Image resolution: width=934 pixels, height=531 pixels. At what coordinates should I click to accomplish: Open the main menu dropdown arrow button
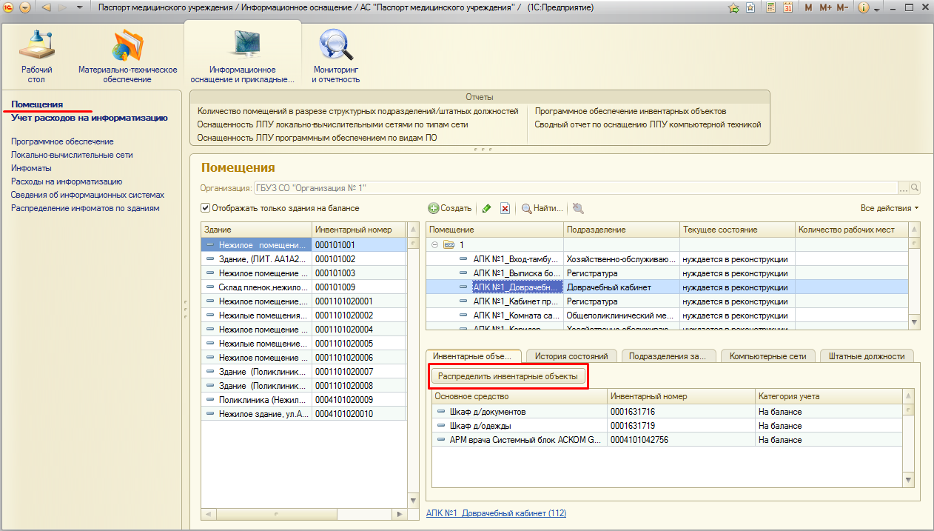(x=25, y=7)
